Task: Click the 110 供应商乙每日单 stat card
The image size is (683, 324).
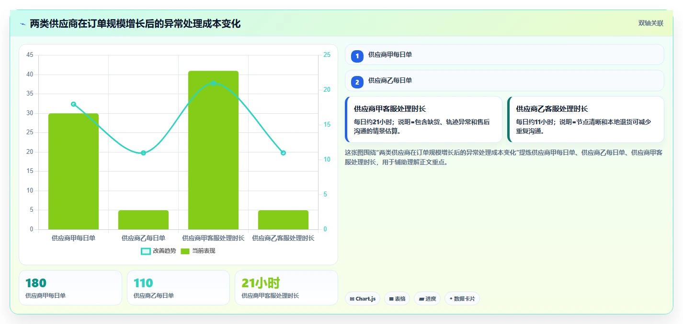Action: (x=178, y=288)
